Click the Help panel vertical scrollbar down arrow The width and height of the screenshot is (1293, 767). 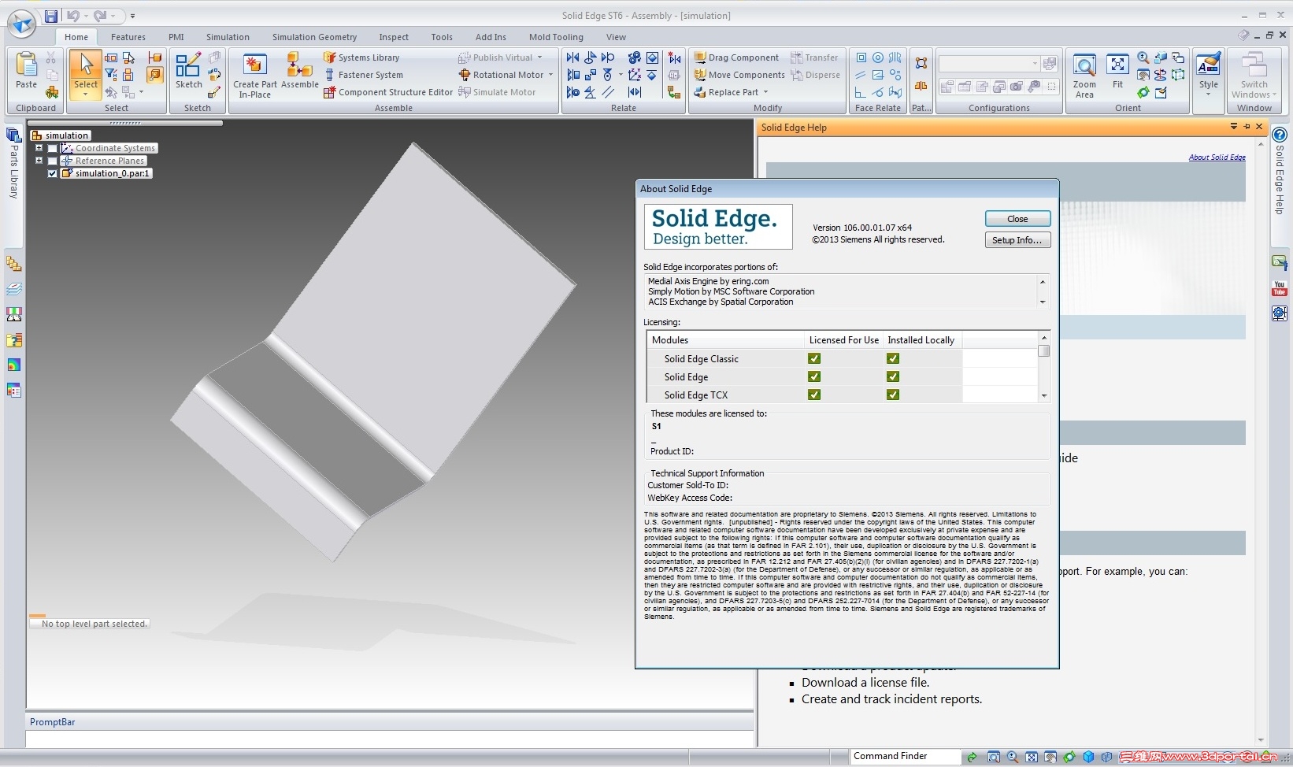[x=1262, y=740]
